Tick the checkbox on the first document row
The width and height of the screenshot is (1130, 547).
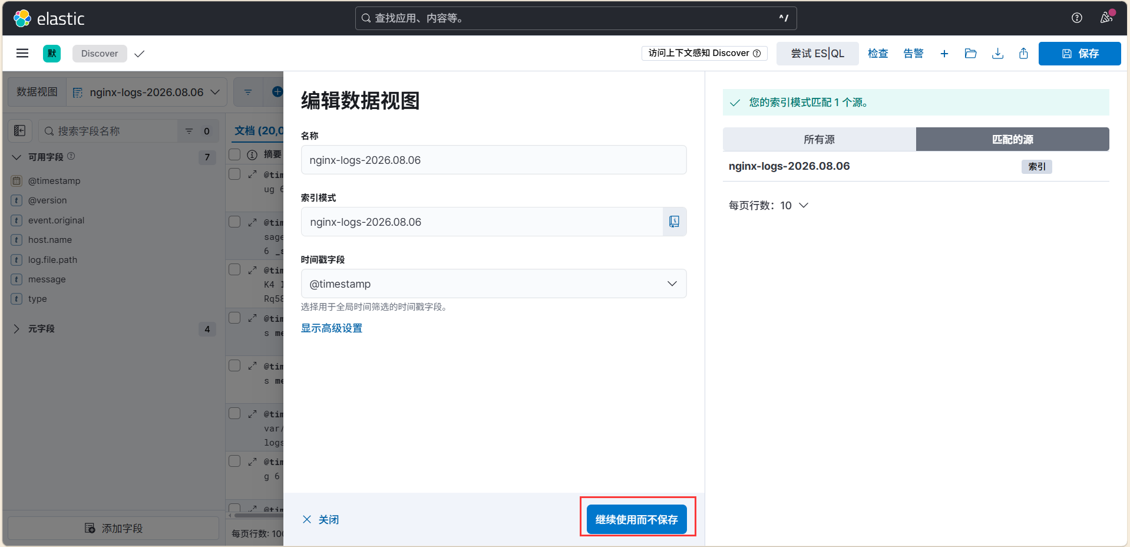click(234, 174)
